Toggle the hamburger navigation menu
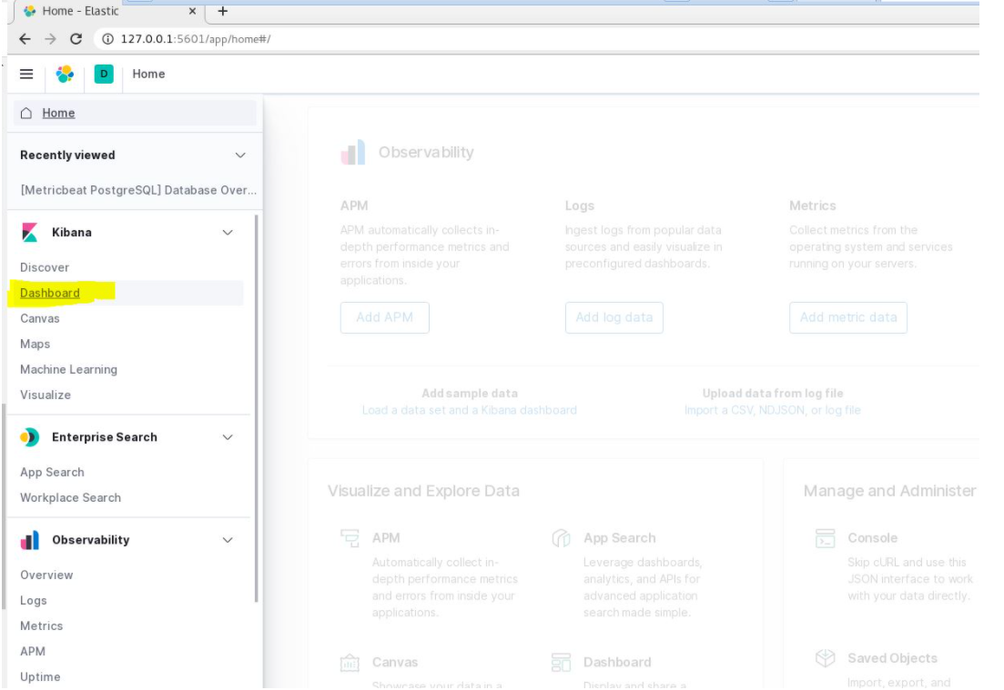This screenshot has width=1004, height=690. [26, 75]
